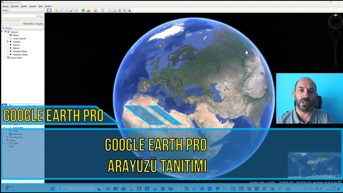The width and height of the screenshot is (343, 193).
Task: Check the Rotam checkbox
Action: coord(8,35)
